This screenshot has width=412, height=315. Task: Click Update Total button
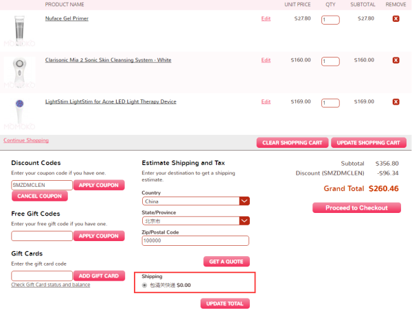(225, 303)
